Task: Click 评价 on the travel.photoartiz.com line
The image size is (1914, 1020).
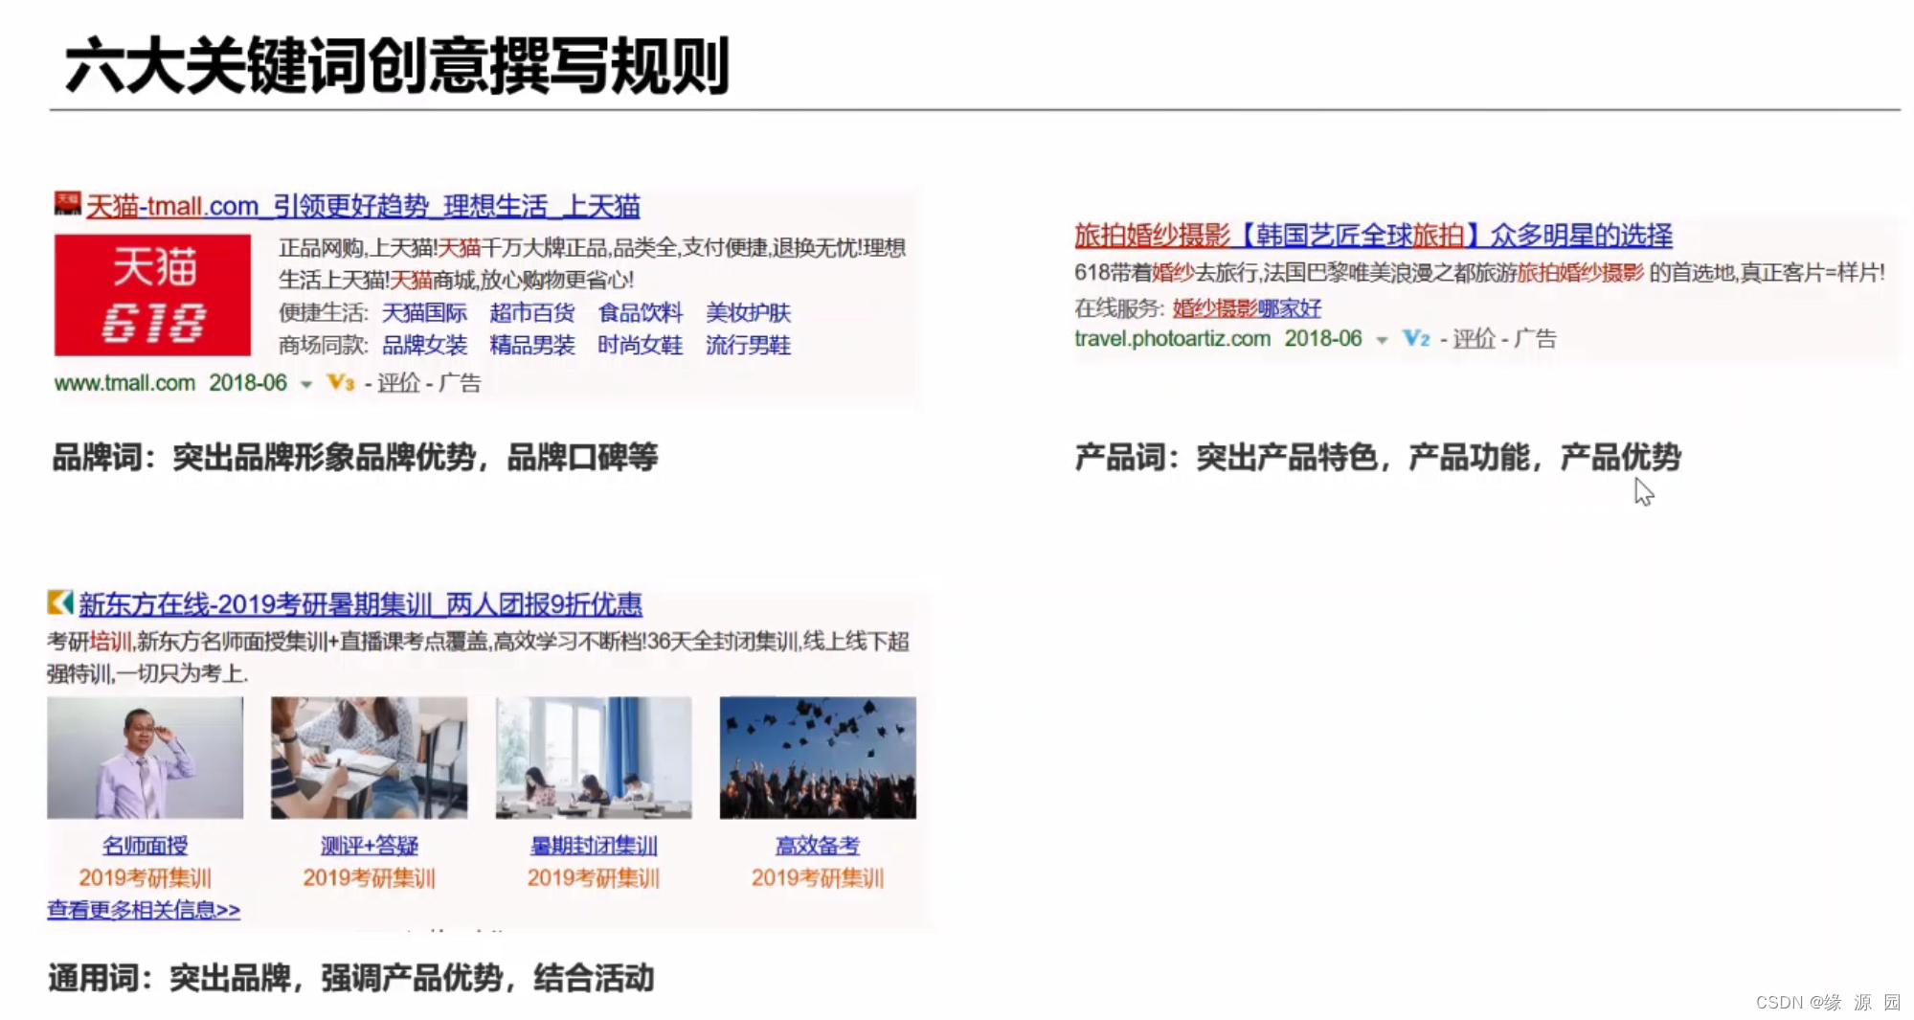Action: pos(1475,338)
